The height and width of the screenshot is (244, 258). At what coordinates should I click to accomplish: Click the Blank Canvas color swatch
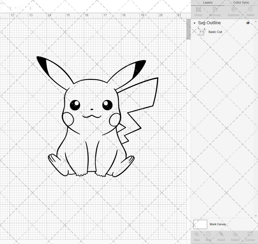[x=200, y=224]
